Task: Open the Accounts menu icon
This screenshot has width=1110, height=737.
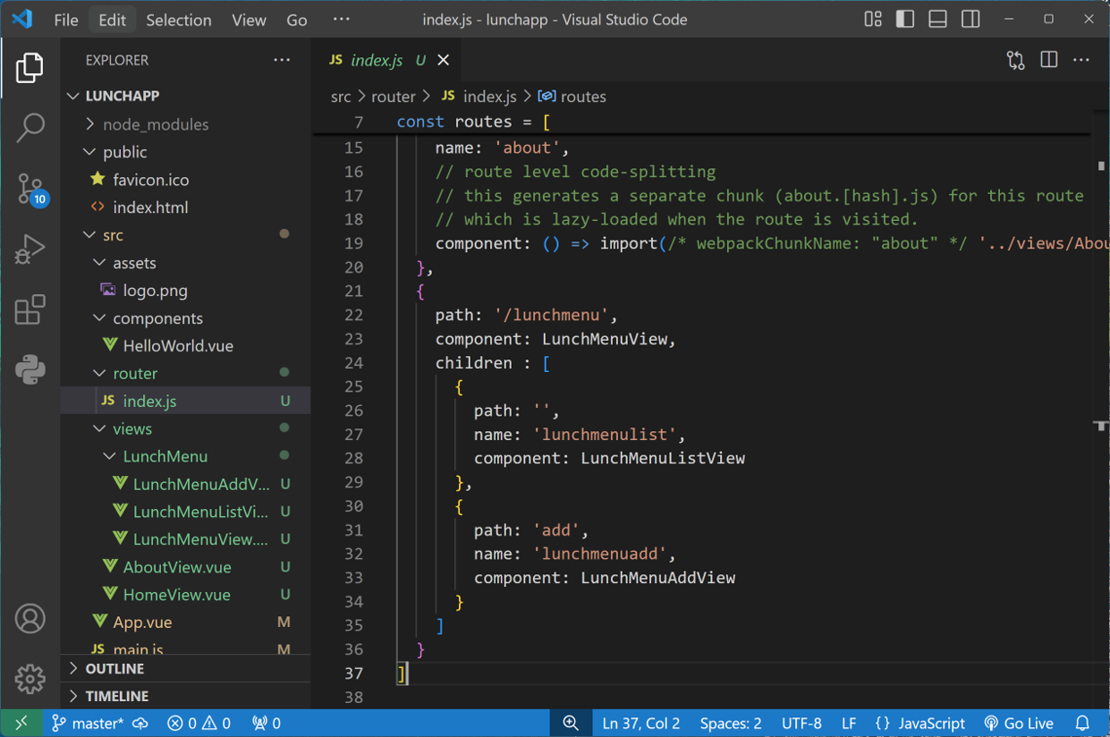Action: pyautogui.click(x=30, y=619)
